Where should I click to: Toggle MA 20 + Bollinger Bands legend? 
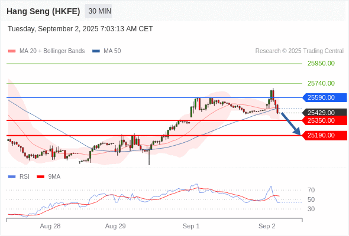(x=46, y=51)
